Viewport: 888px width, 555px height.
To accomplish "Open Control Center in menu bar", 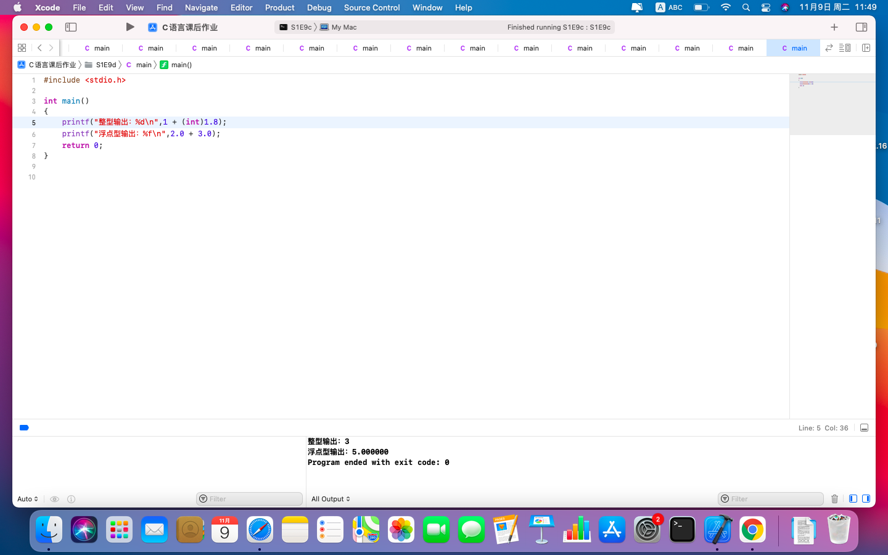I will pyautogui.click(x=765, y=7).
